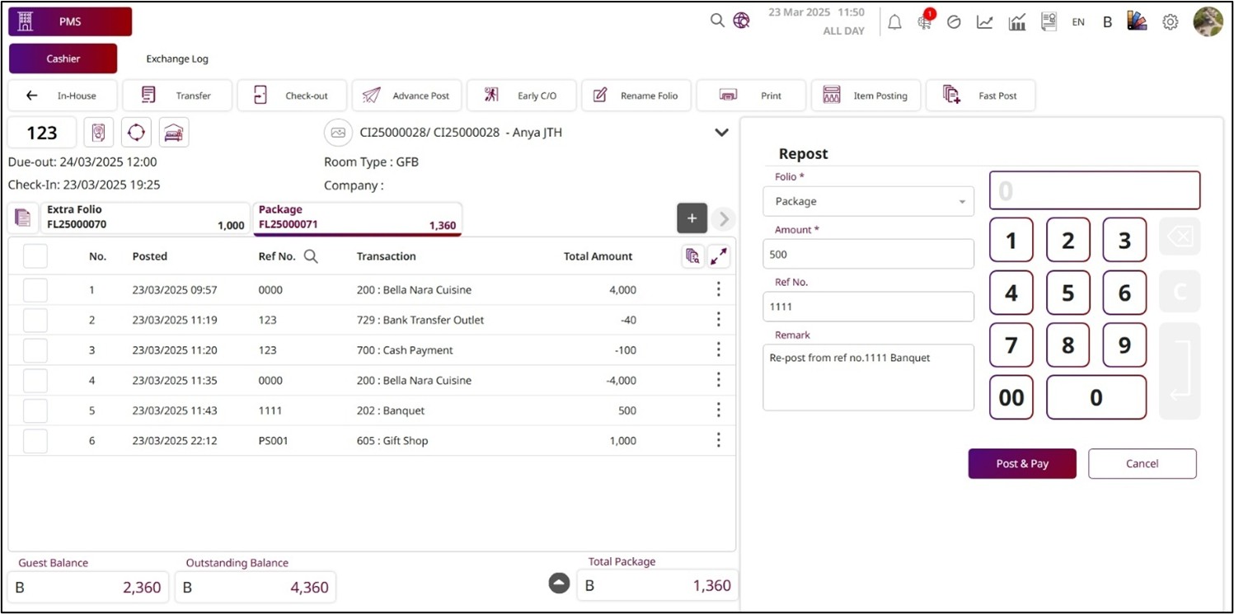Expand the guest details chevron
The height and width of the screenshot is (614, 1234).
(721, 133)
